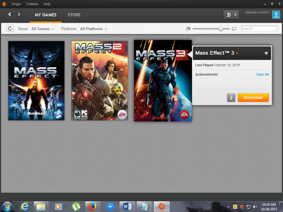Image resolution: width=283 pixels, height=212 pixels.
Task: Launch Internet Explorer from taskbar
Action: [x=25, y=207]
